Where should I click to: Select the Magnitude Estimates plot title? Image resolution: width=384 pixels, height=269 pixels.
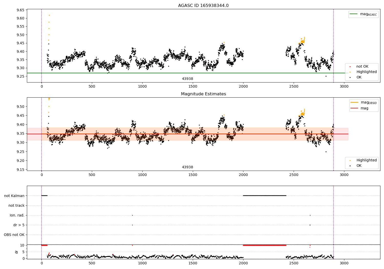[x=203, y=94]
